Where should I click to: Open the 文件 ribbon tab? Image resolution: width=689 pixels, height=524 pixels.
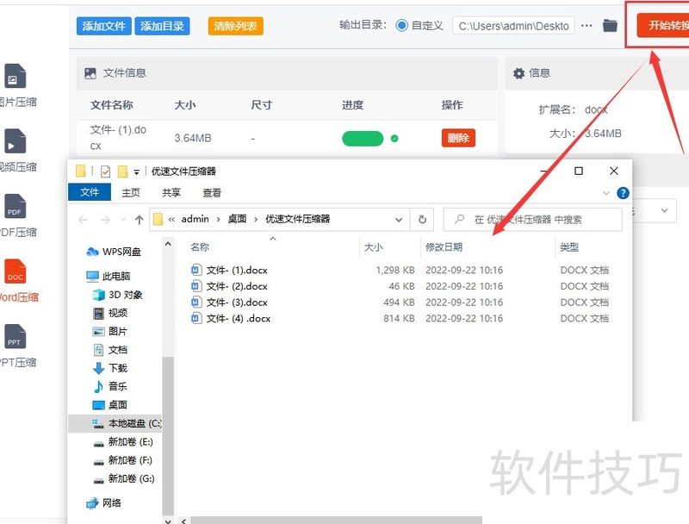[90, 193]
